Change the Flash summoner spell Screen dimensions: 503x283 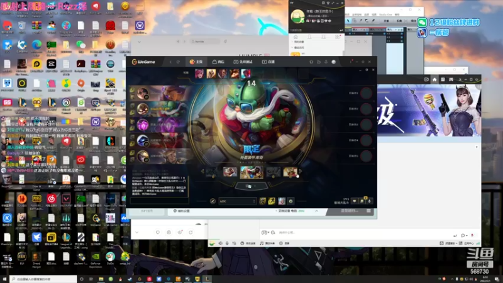click(272, 201)
